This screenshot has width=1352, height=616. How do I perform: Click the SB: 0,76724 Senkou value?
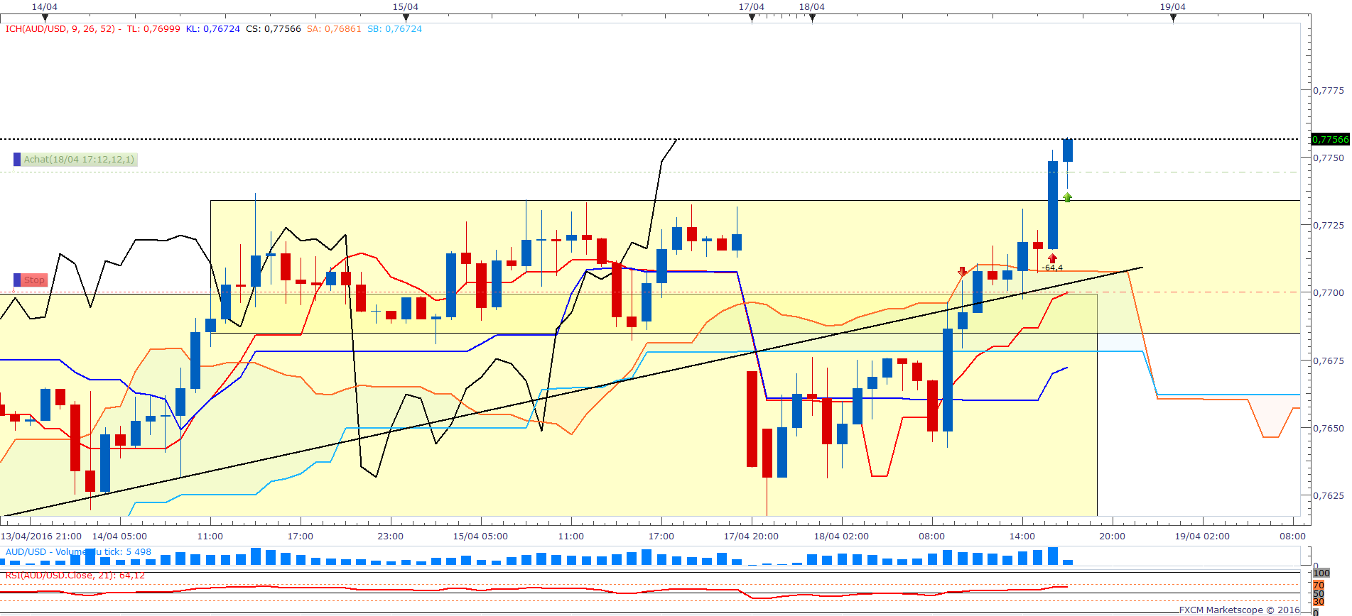pos(394,29)
